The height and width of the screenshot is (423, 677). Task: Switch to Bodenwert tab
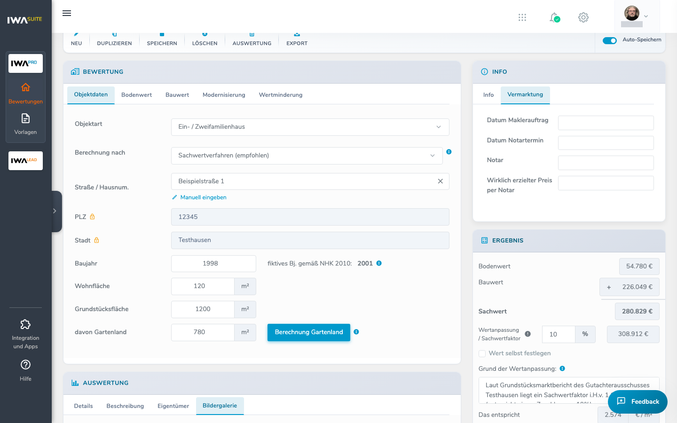136,95
